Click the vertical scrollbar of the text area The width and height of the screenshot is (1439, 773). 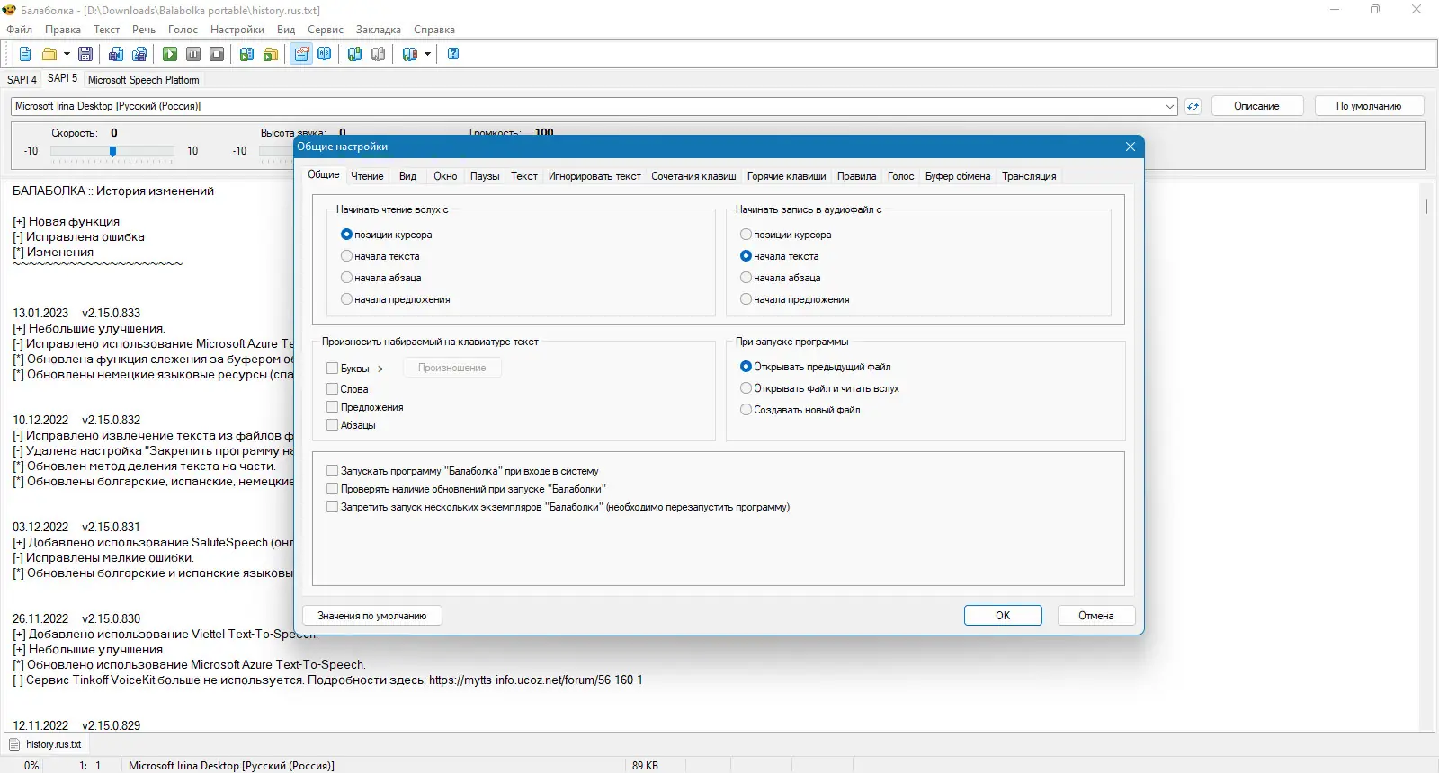(x=1426, y=456)
